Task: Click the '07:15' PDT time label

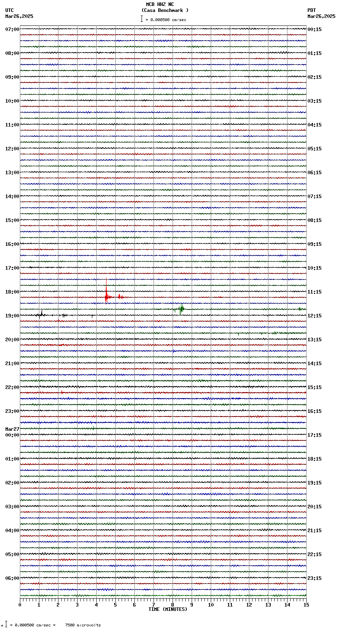Action: [x=315, y=196]
